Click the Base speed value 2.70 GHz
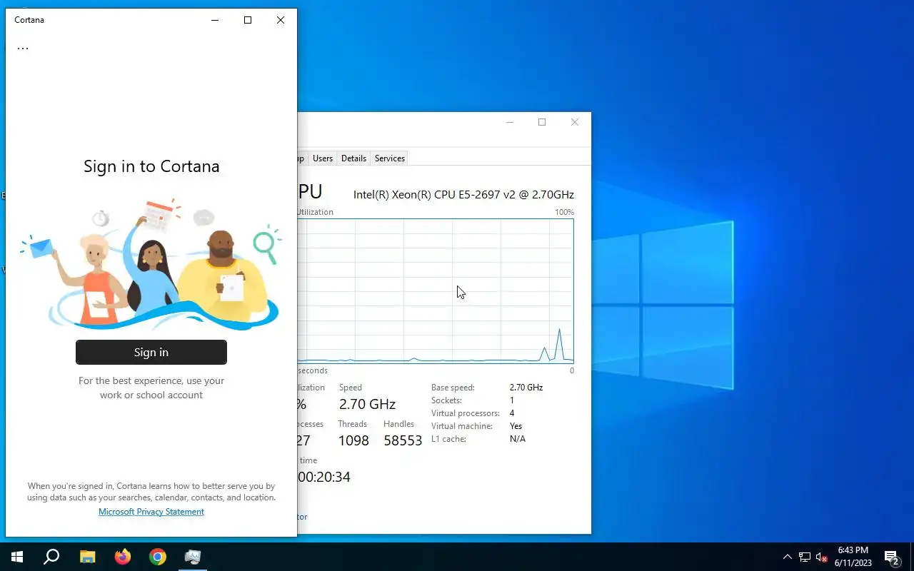This screenshot has width=914, height=571. click(x=526, y=388)
